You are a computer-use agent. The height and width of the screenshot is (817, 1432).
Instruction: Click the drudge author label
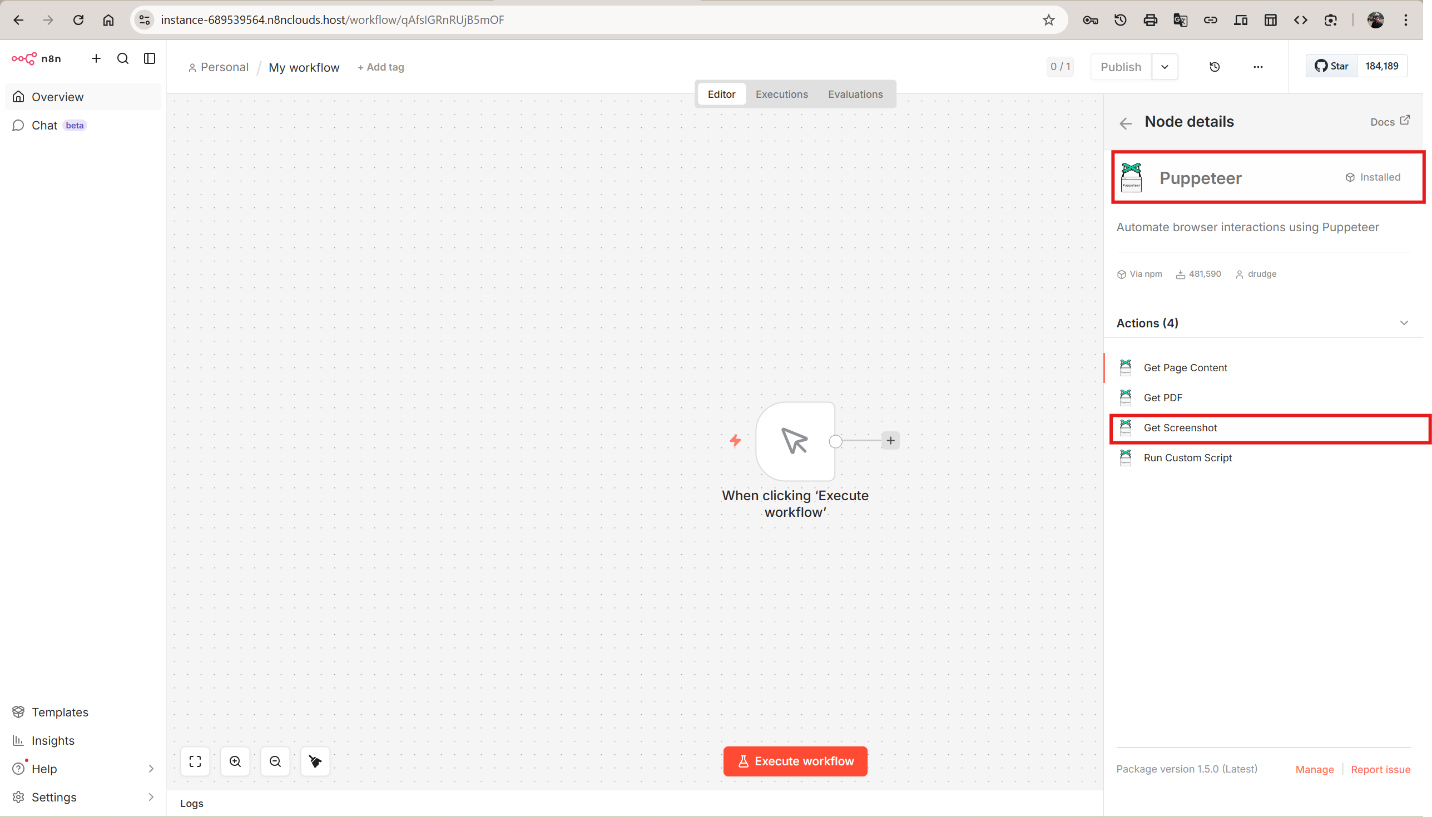tap(1256, 275)
